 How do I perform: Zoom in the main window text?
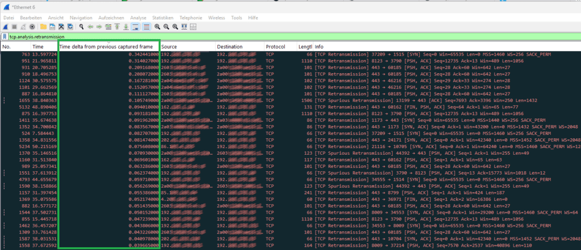pyautogui.click(x=157, y=27)
